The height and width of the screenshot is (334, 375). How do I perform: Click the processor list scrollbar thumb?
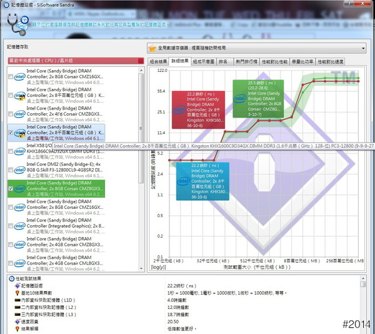141,128
